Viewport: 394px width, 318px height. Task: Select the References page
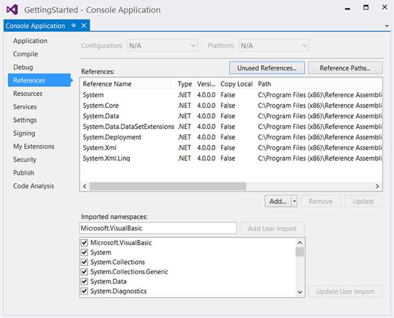point(39,80)
